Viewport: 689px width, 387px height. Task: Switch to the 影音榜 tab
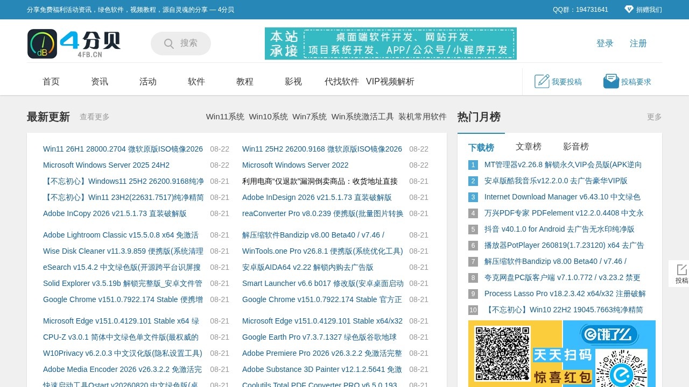(x=576, y=146)
